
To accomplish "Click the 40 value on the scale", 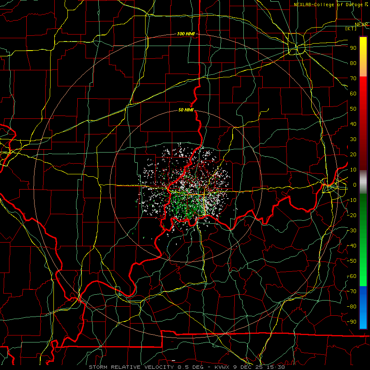I will tap(353, 124).
